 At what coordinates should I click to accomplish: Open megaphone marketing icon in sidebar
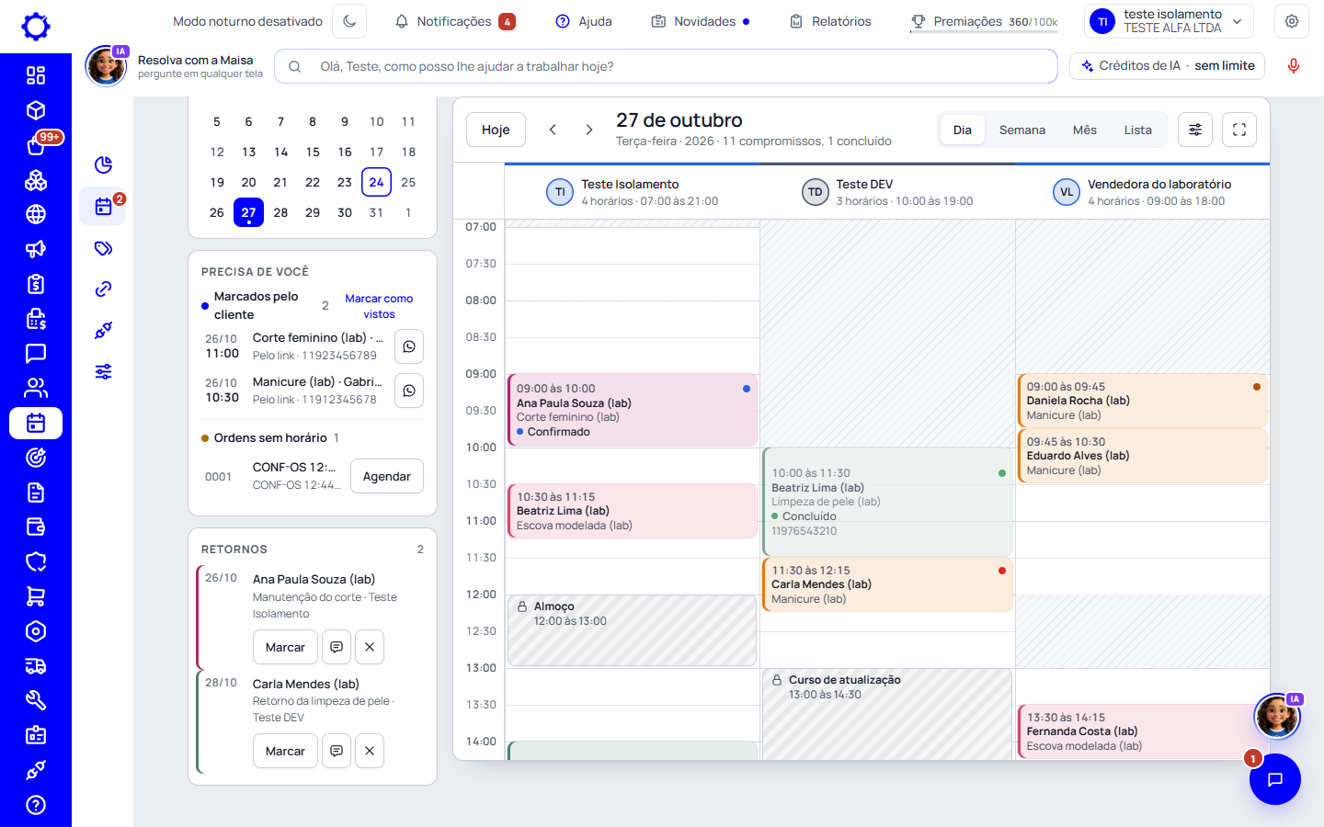tap(36, 249)
